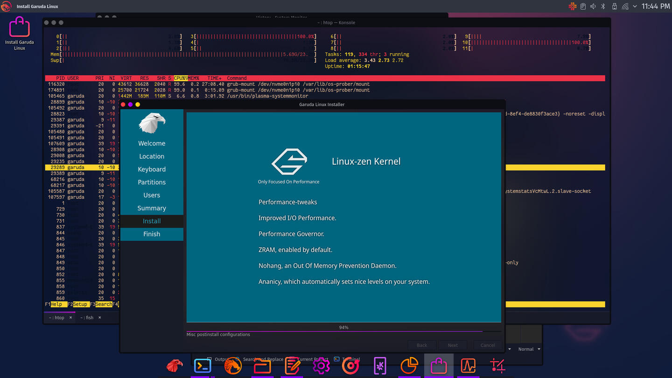Open the orange target dock icon
The width and height of the screenshot is (672, 378).
click(350, 366)
